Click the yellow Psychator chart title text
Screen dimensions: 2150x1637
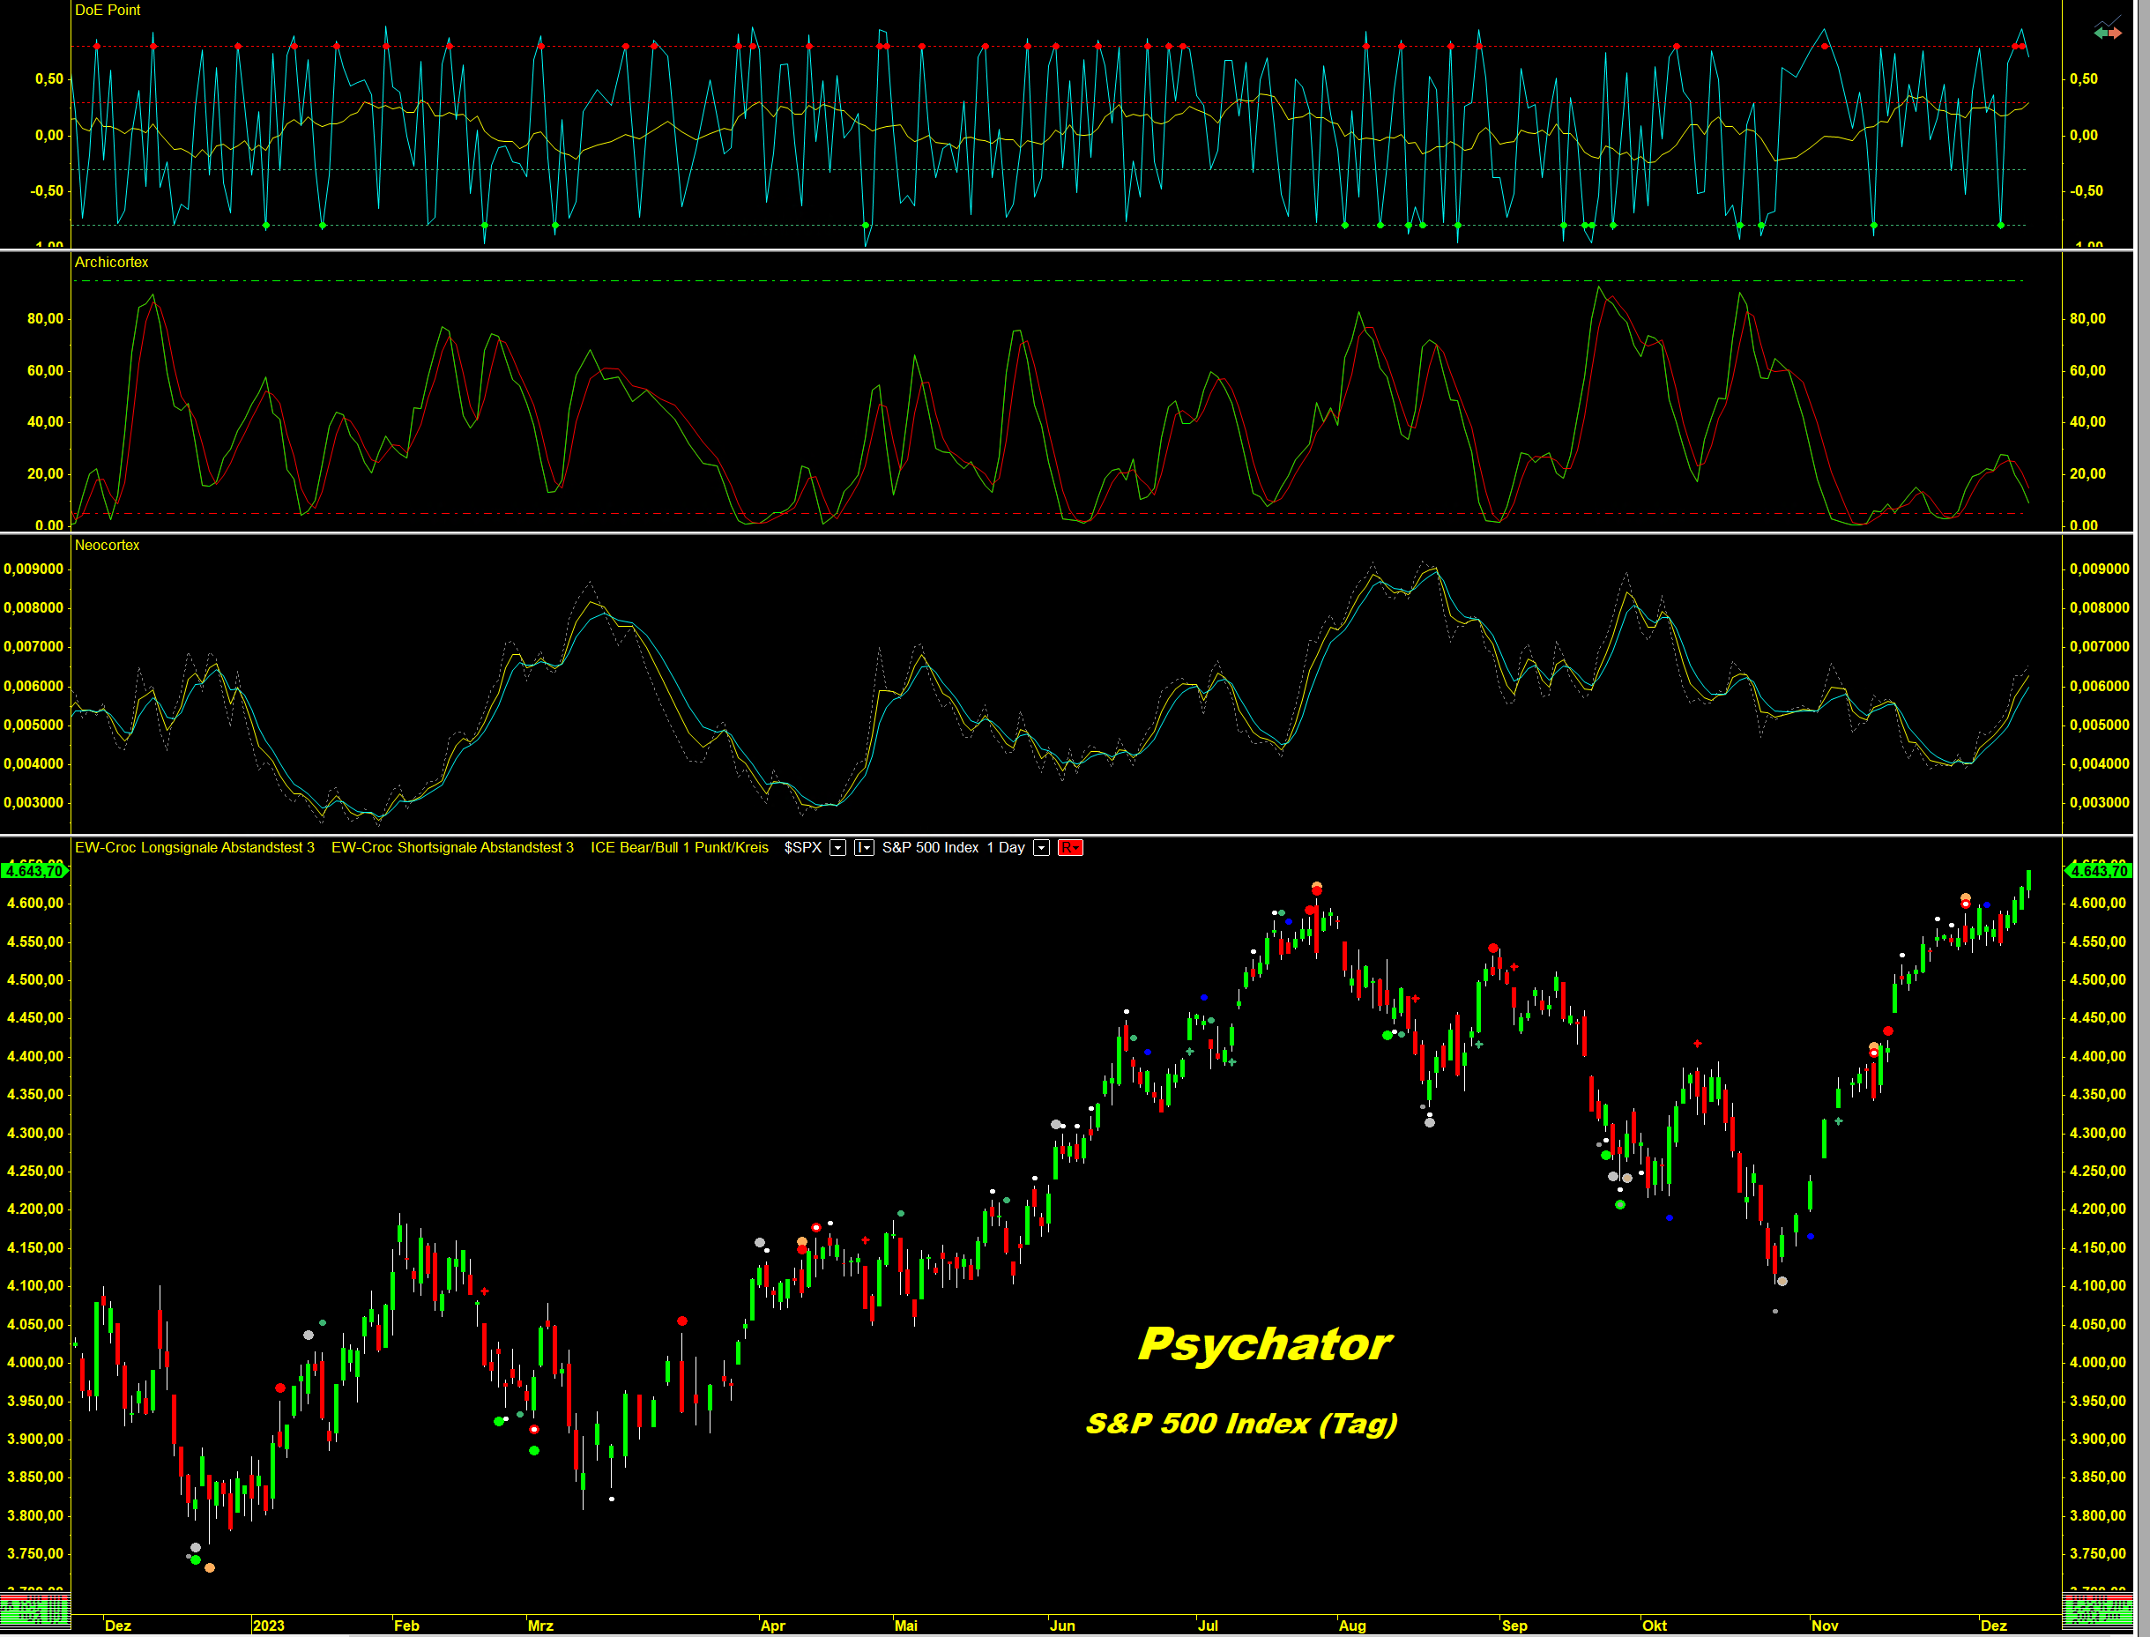click(1264, 1344)
